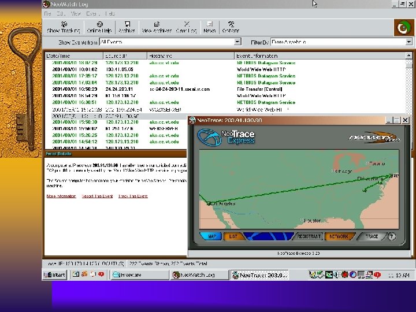Click the red speech bubble in quick launch
Image resolution: width=416 pixels, height=312 pixels.
101,274
